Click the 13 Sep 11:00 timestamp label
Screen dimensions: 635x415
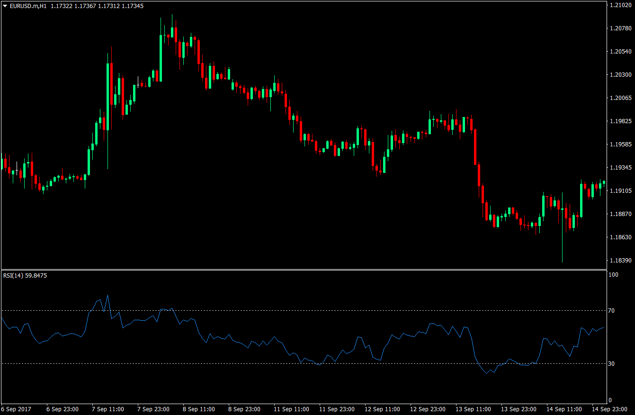(473, 409)
